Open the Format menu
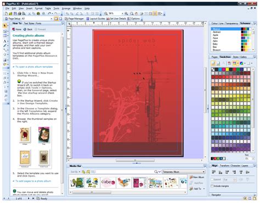260x203 pixels. click(38, 8)
